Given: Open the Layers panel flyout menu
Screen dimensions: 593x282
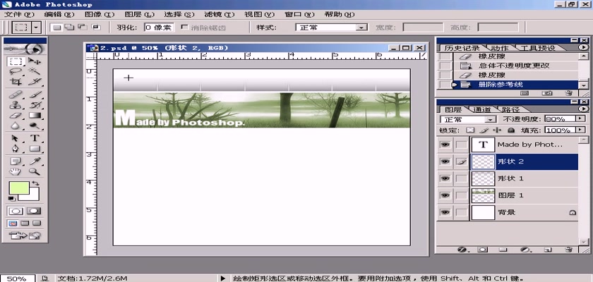Looking at the screenshot, I should (583, 109).
